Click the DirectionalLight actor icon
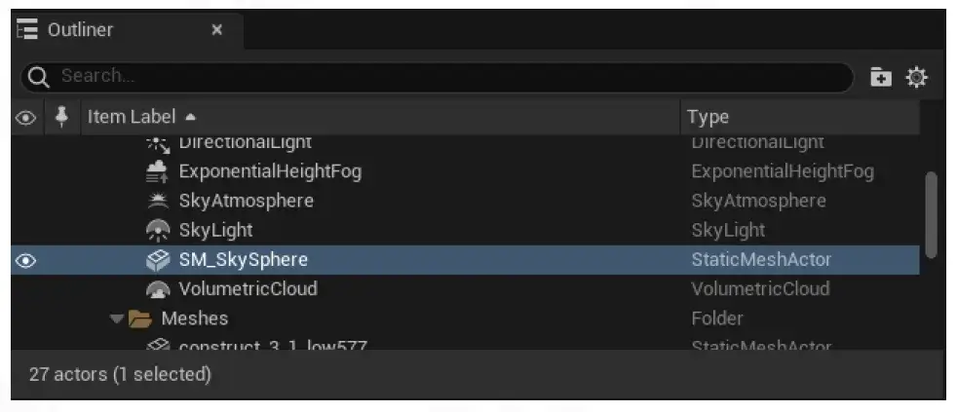Image resolution: width=957 pixels, height=412 pixels. [x=158, y=144]
